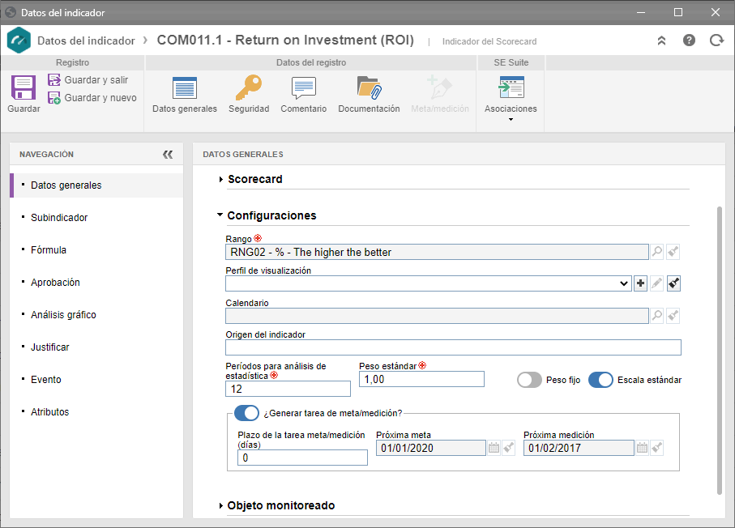Click the refresh icon in header
This screenshot has height=528, width=735.
[x=716, y=40]
